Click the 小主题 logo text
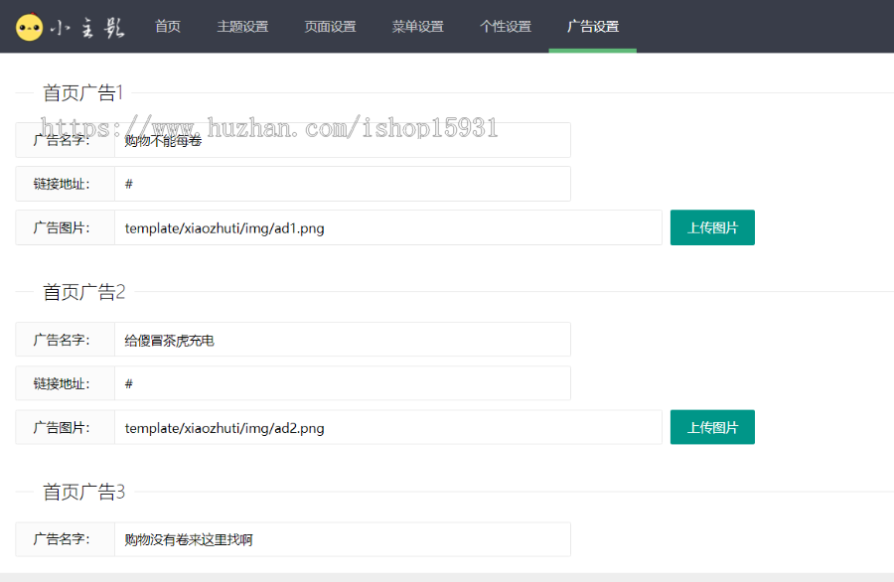The width and height of the screenshot is (894, 582). point(87,28)
